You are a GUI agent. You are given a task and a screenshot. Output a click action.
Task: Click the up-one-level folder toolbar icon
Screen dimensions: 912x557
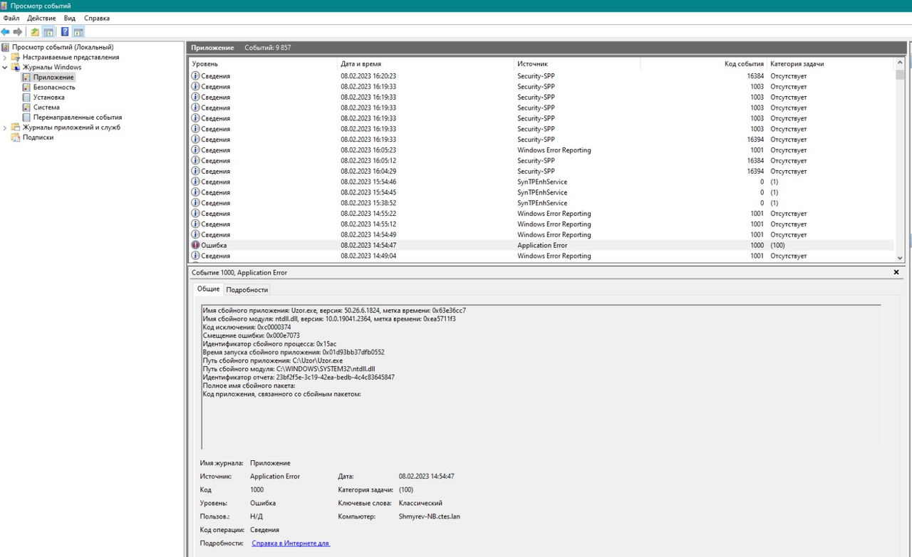(35, 32)
